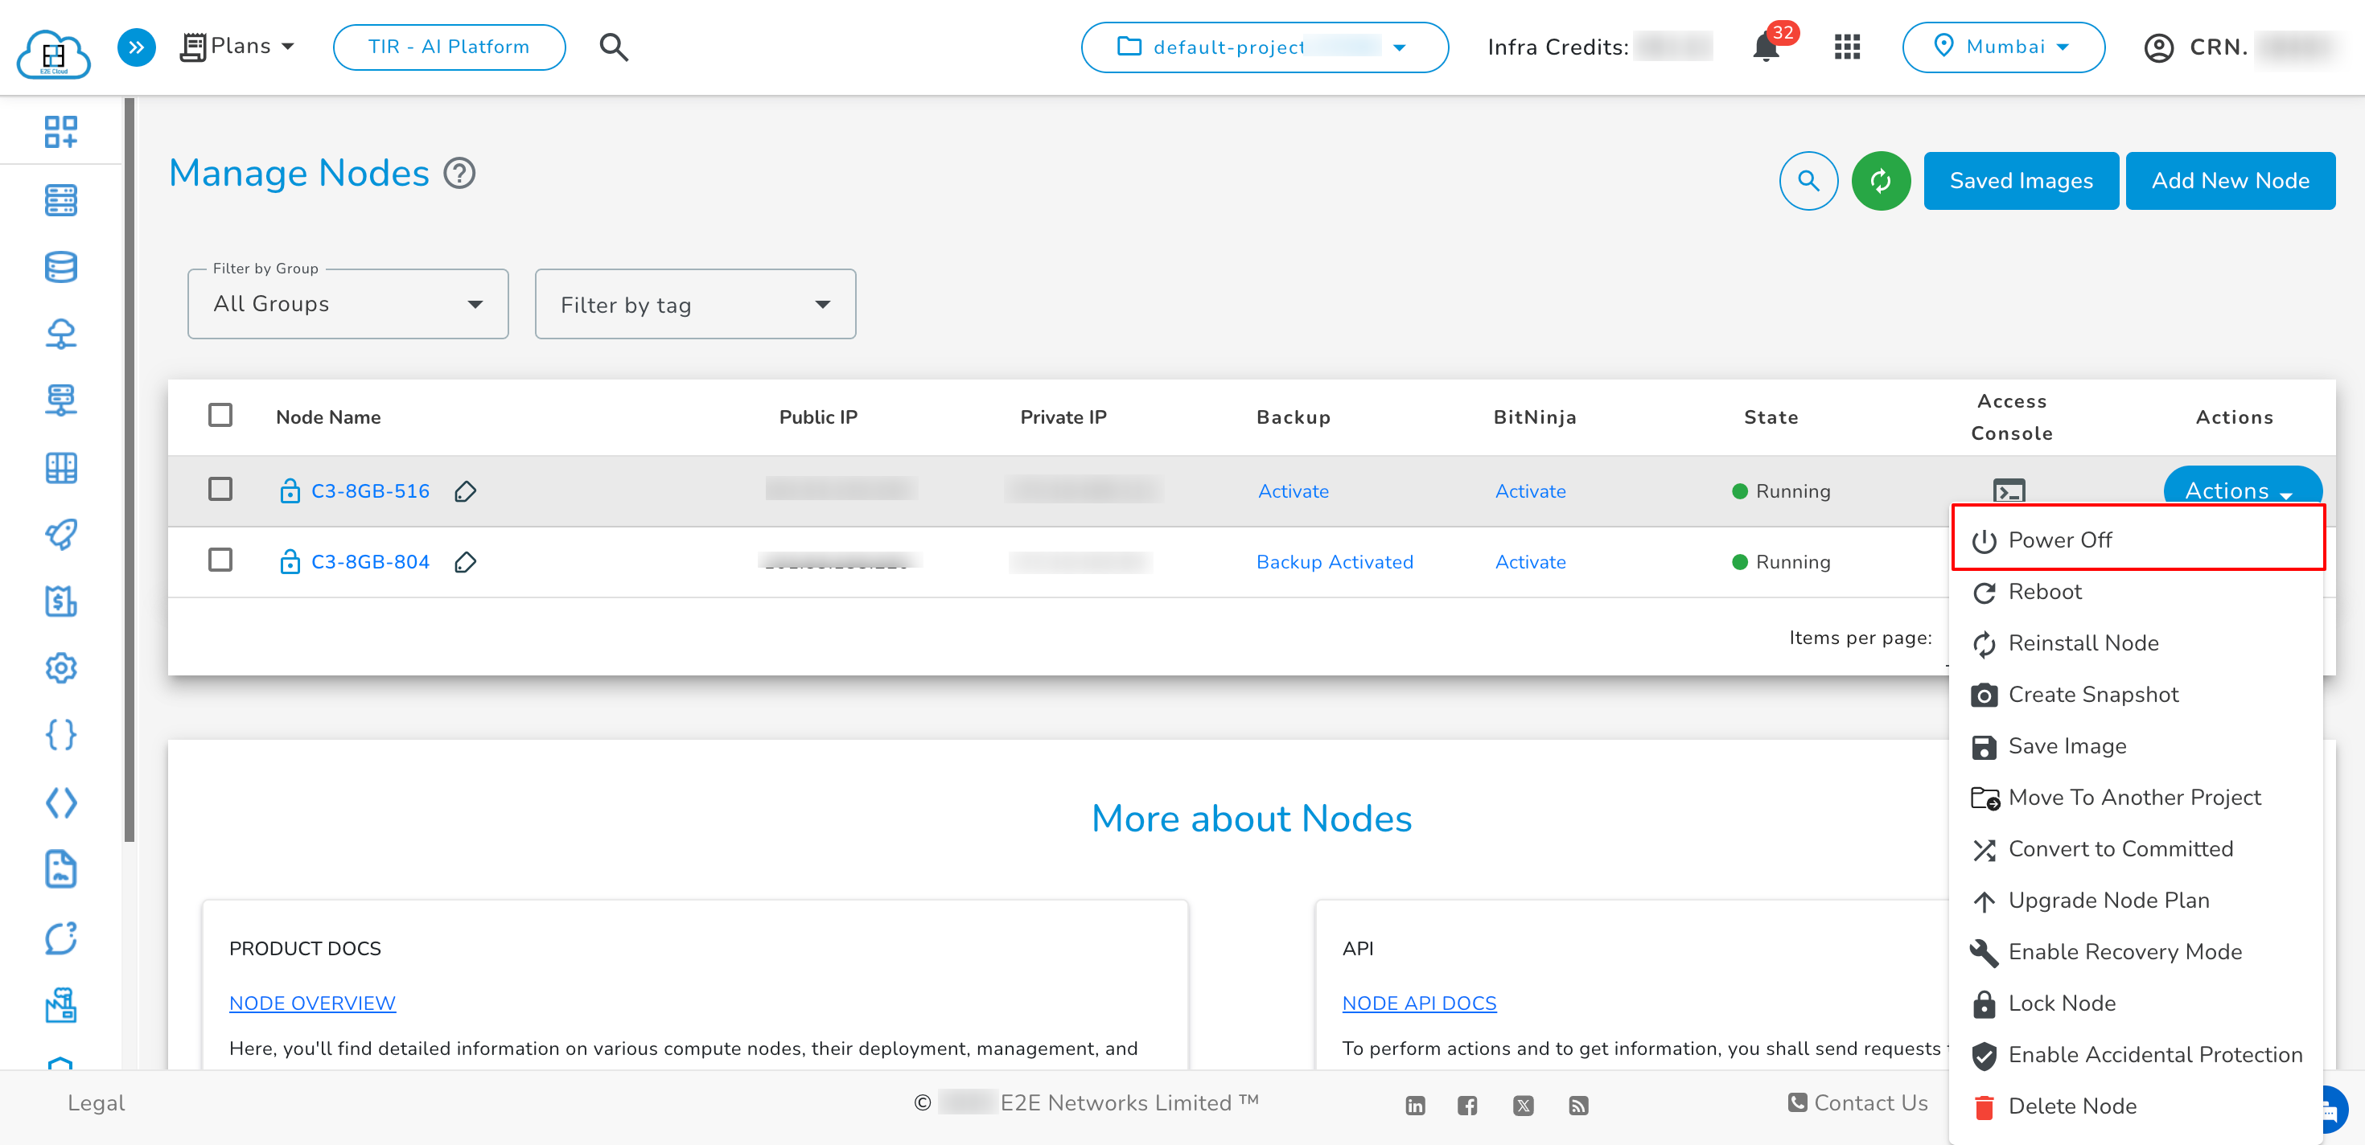This screenshot has height=1145, width=2365.
Task: Check the checkbox for node C3-8GB-516
Action: click(x=220, y=490)
